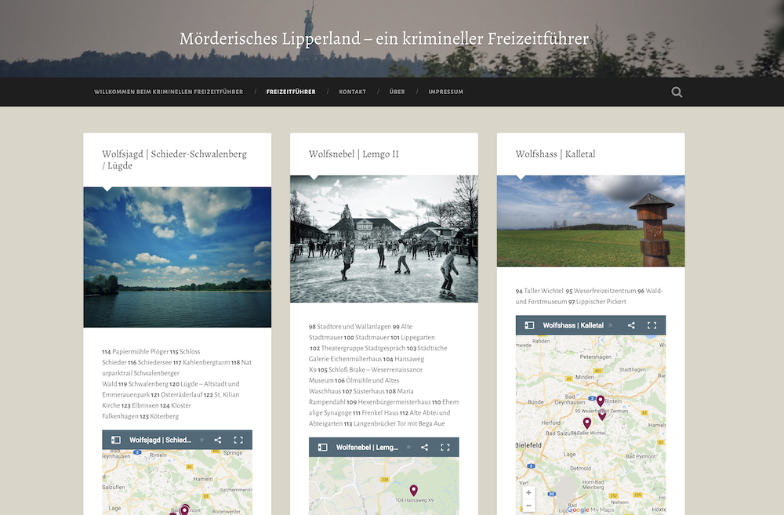
Task: Toggle legend panel on Wolfsnebel map
Action: [x=322, y=448]
